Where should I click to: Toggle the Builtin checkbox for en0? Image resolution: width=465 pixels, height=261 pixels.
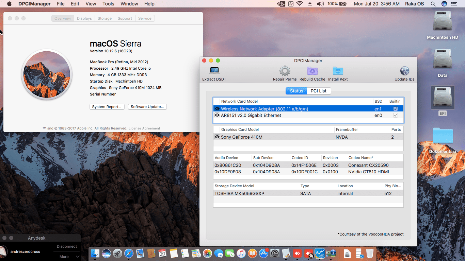(395, 115)
